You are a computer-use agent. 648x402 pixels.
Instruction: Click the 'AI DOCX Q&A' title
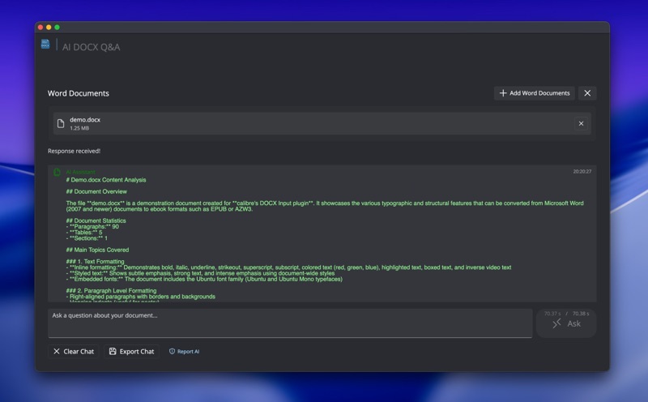click(92, 47)
